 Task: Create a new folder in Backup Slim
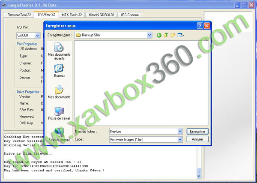point(173,35)
